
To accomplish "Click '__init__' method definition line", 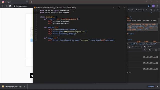I will [x=62, y=19].
